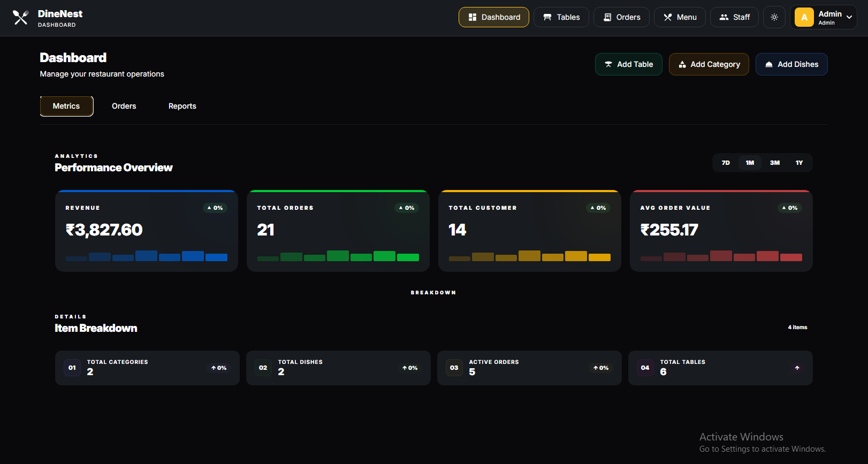
Task: Click the 01 badge on Total Categories
Action: [72, 368]
